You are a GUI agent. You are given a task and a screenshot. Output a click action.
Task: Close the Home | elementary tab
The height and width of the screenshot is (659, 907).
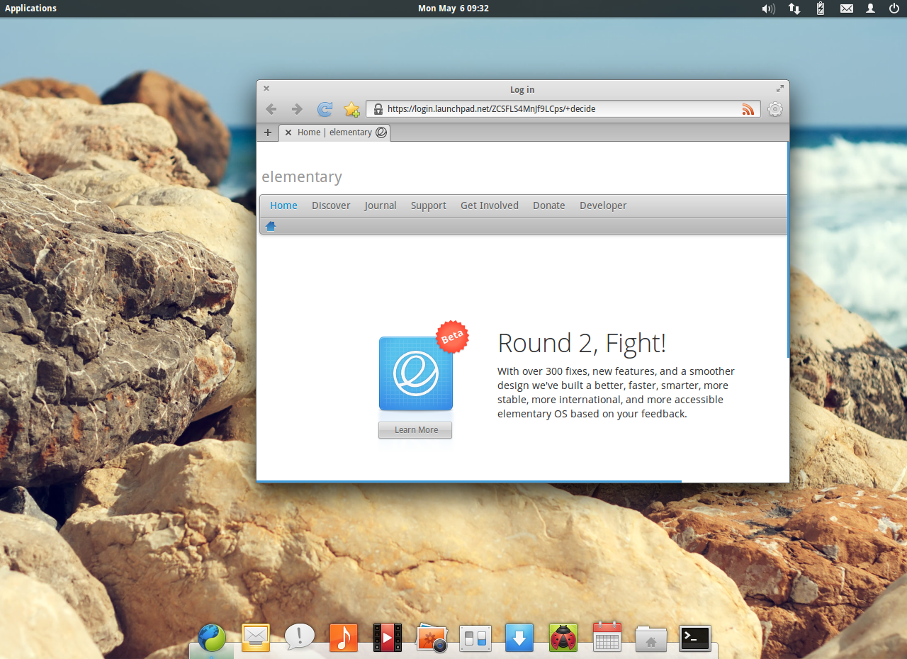click(x=288, y=133)
